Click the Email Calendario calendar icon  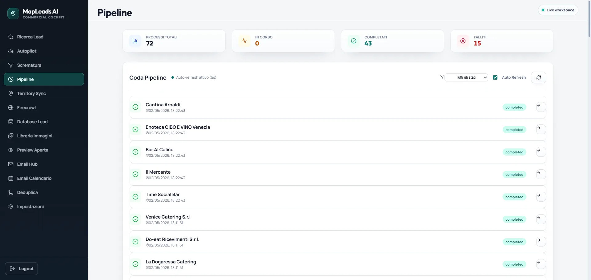tap(11, 178)
